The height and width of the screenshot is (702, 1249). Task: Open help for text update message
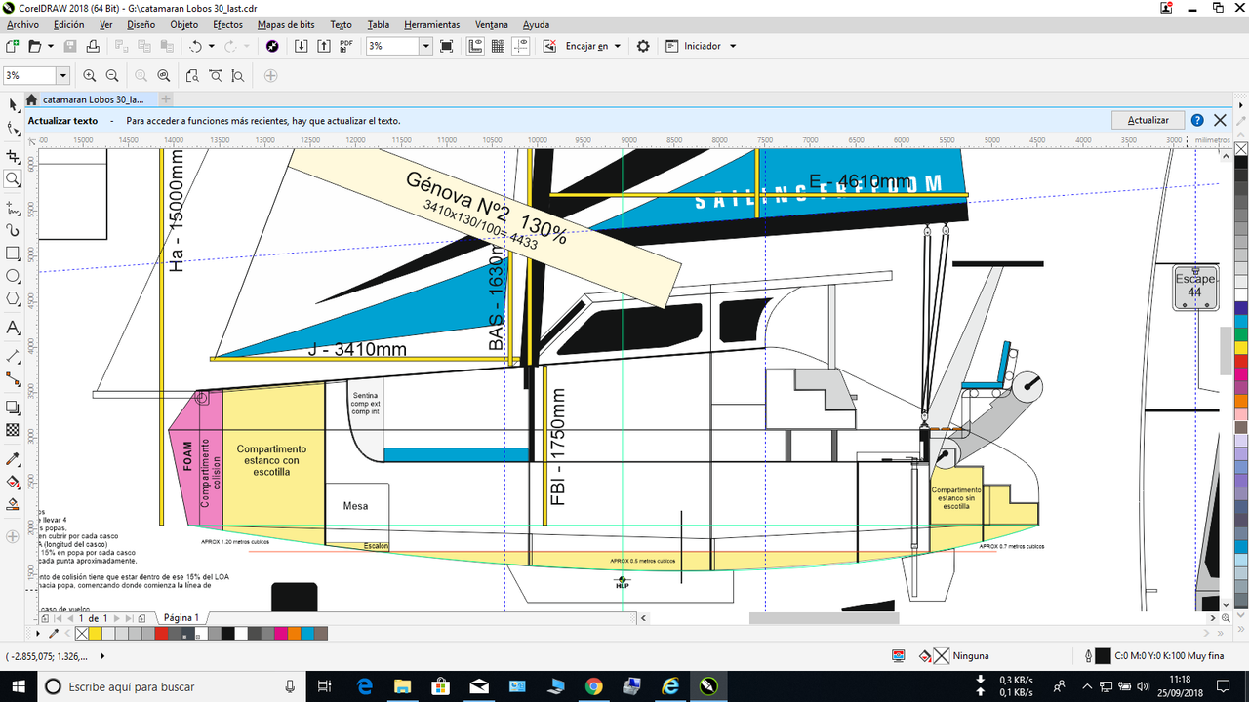(1197, 120)
